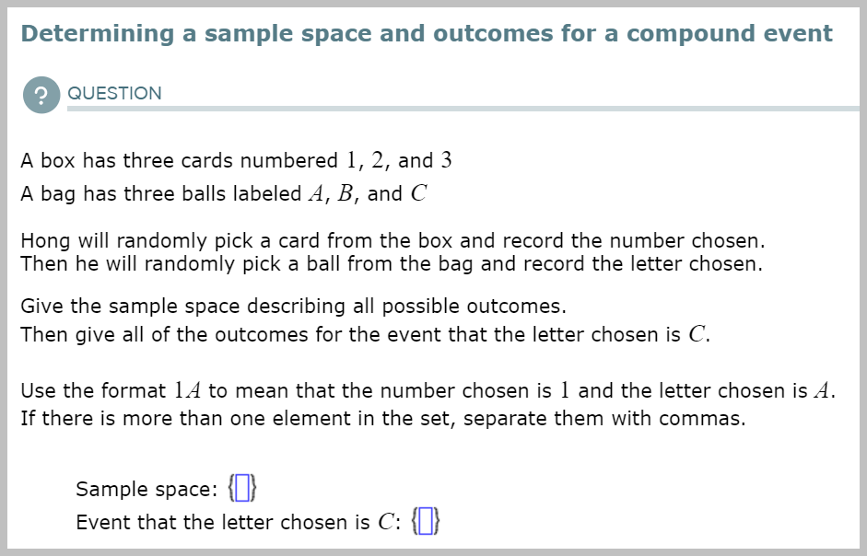Click the italic letter C after 'A, B, and'

418,193
